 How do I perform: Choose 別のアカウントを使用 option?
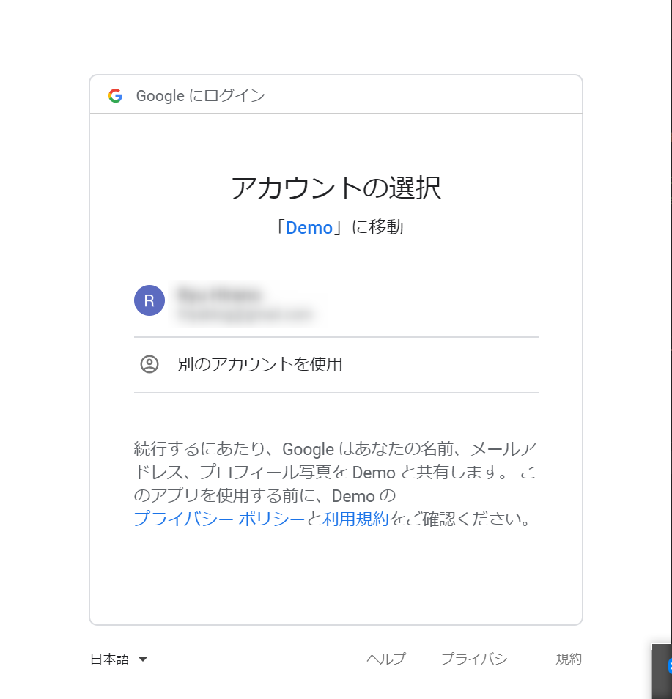pos(336,365)
